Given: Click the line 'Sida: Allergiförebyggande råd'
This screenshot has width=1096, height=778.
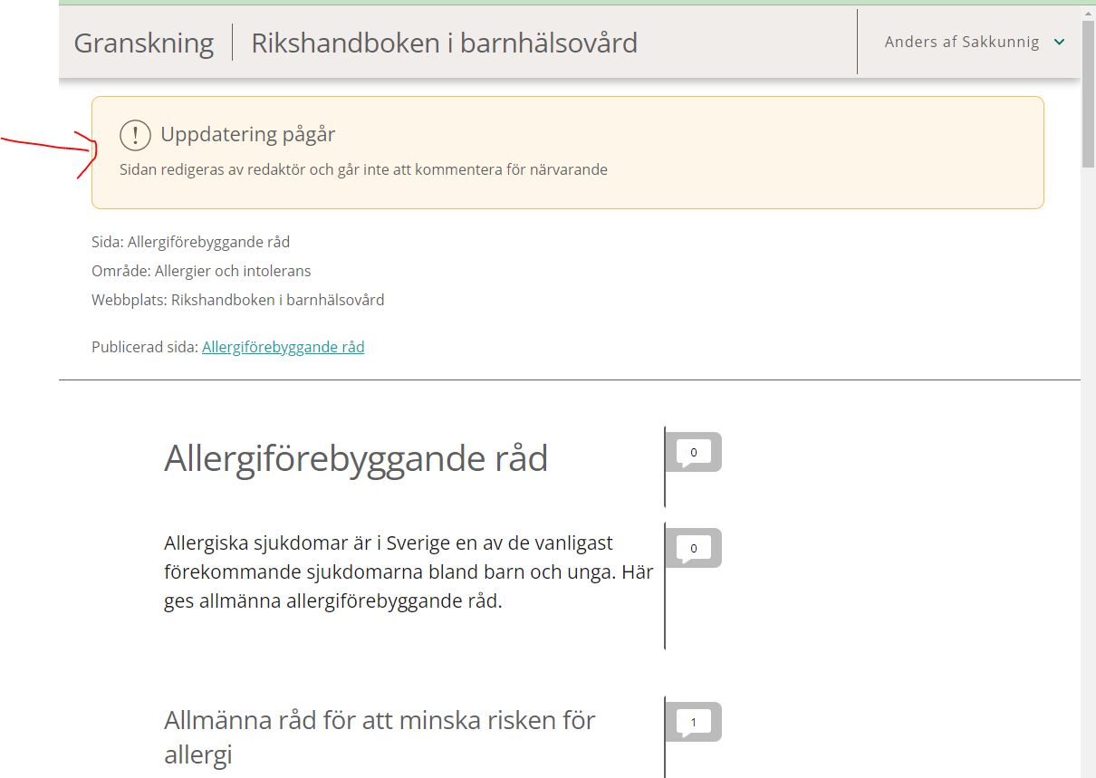Looking at the screenshot, I should click(x=190, y=242).
